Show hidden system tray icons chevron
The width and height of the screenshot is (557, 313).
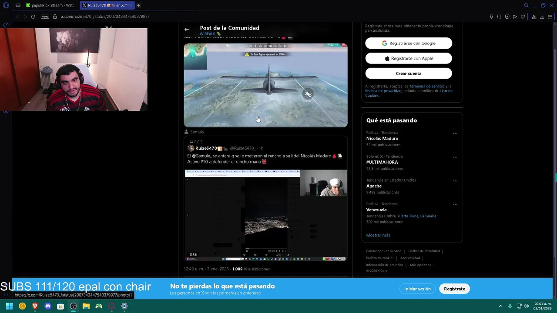click(x=500, y=306)
